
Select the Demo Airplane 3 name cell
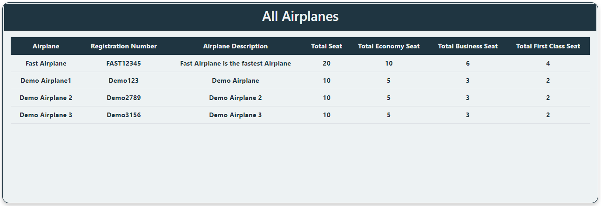[46, 115]
